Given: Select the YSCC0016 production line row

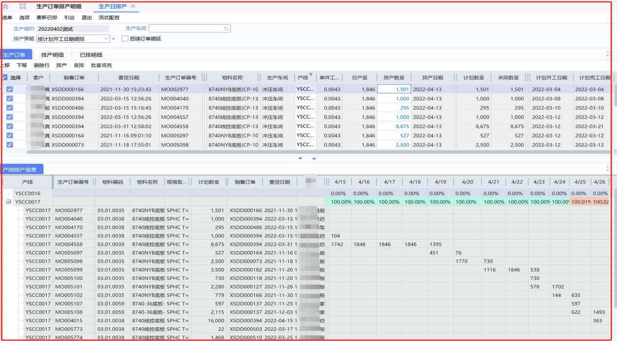Looking at the screenshot, I should (x=28, y=193).
